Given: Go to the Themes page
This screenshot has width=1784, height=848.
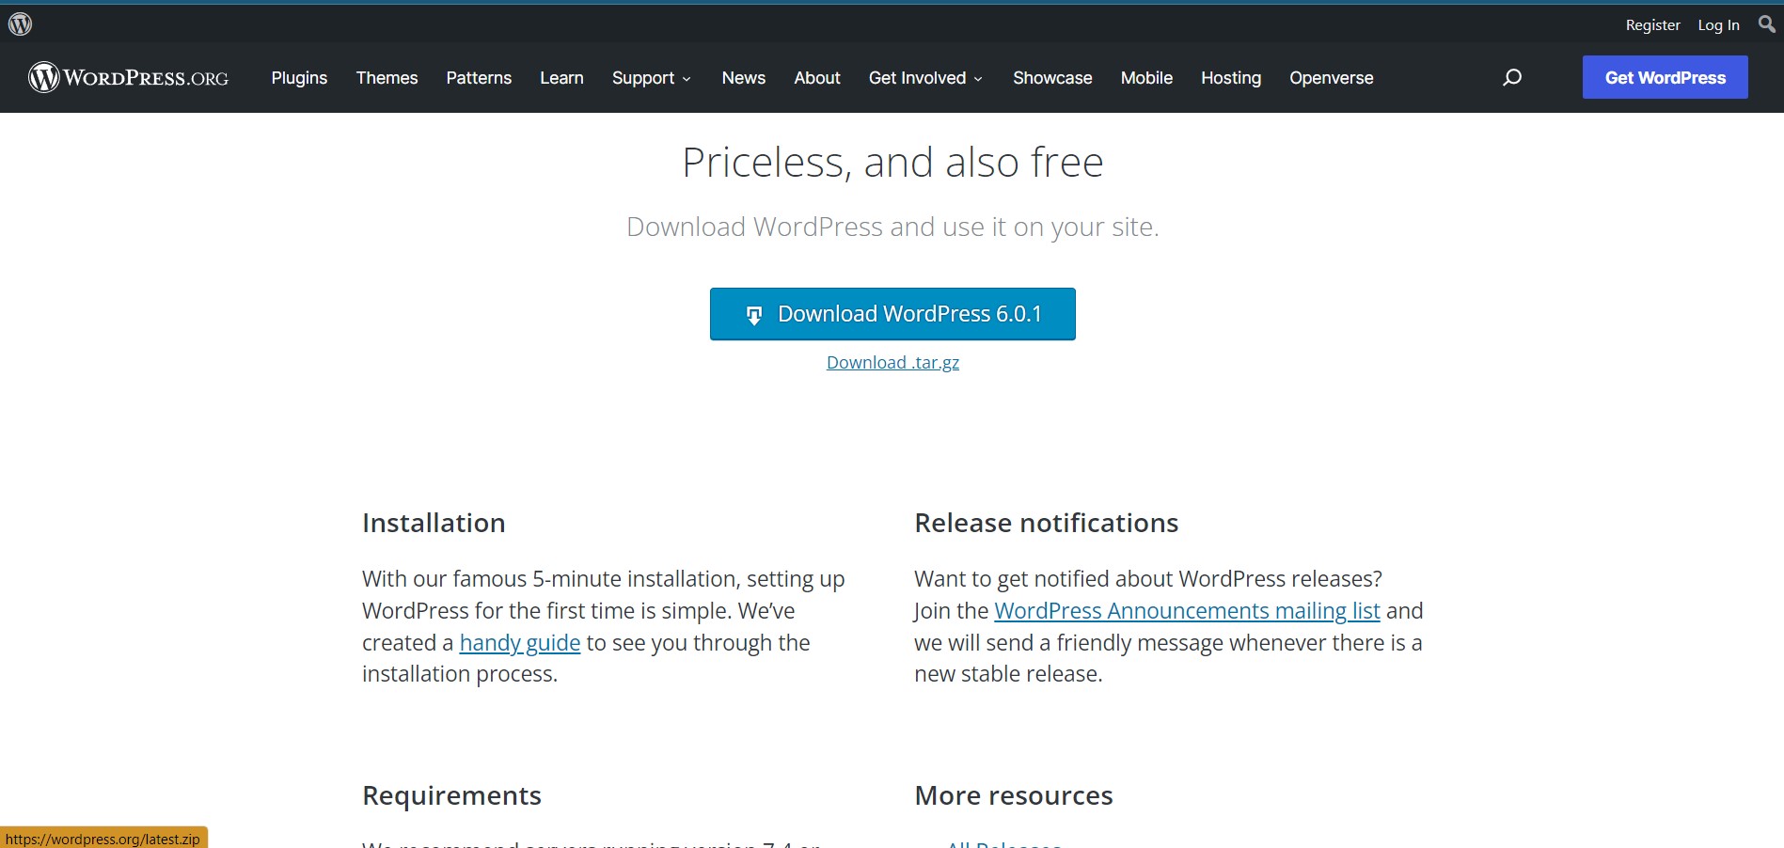Looking at the screenshot, I should click(x=387, y=78).
